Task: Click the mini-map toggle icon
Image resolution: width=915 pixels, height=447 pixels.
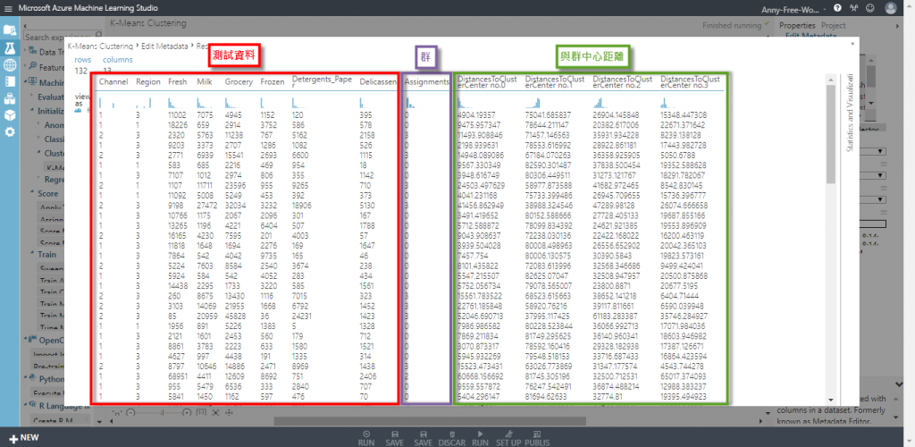Action: click(x=116, y=412)
